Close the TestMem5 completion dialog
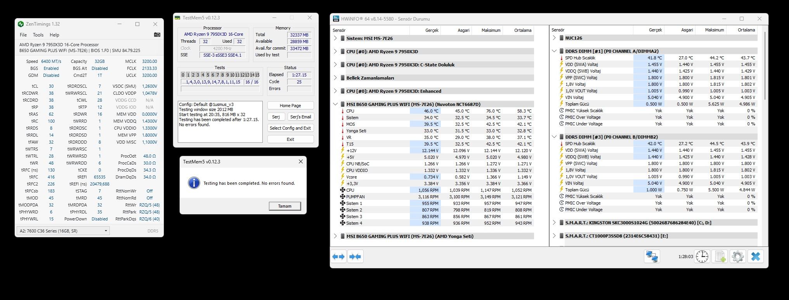Viewport: 789px width, 300px height. [300, 161]
